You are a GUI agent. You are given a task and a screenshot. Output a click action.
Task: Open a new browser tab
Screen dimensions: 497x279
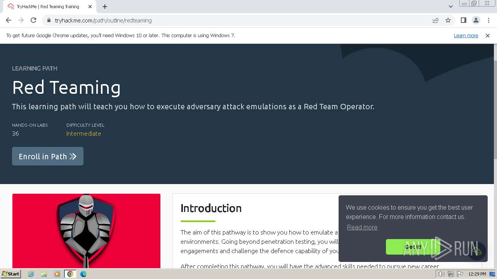(105, 7)
